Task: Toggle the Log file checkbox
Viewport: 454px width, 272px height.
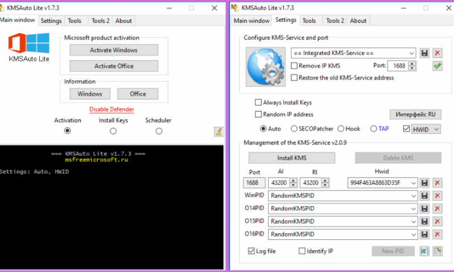Action: [x=251, y=251]
